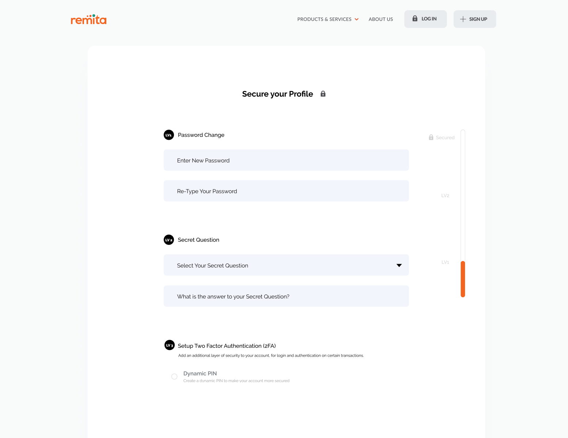Click the plus icon in Sign Up button

463,19
